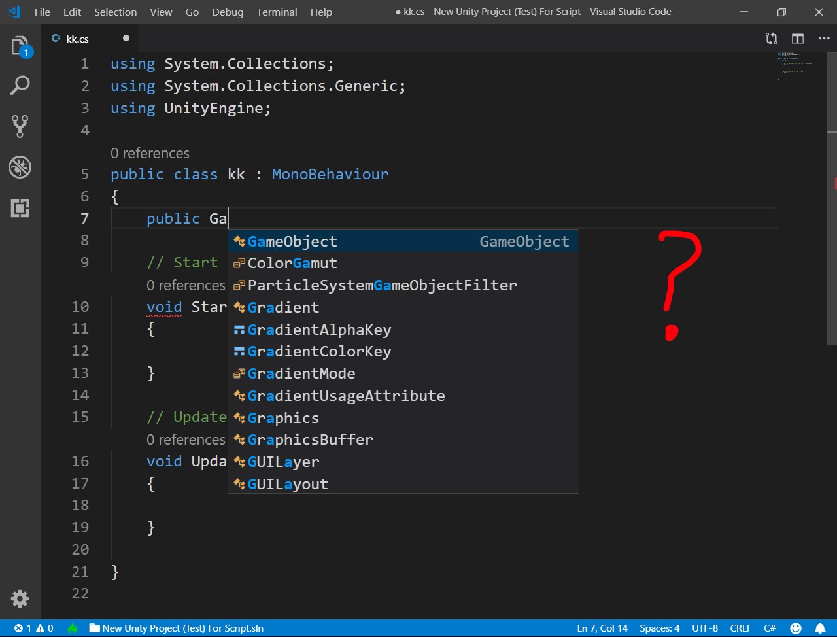
Task: Select GradientMode suggestion
Action: (403, 373)
